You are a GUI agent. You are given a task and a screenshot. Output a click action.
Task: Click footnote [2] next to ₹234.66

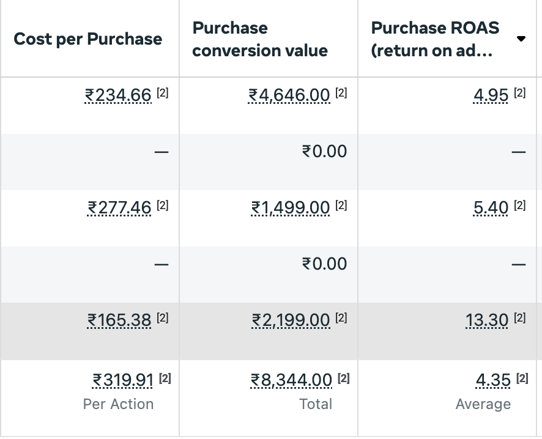point(162,94)
